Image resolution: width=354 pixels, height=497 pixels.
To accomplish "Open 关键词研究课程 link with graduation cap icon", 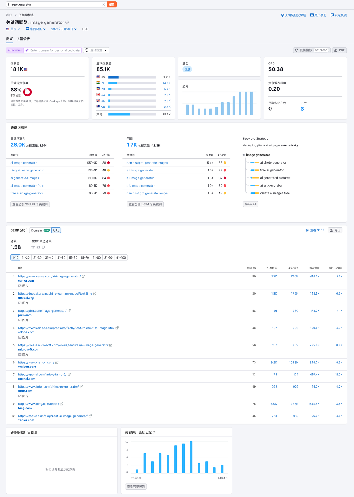I will [293, 15].
